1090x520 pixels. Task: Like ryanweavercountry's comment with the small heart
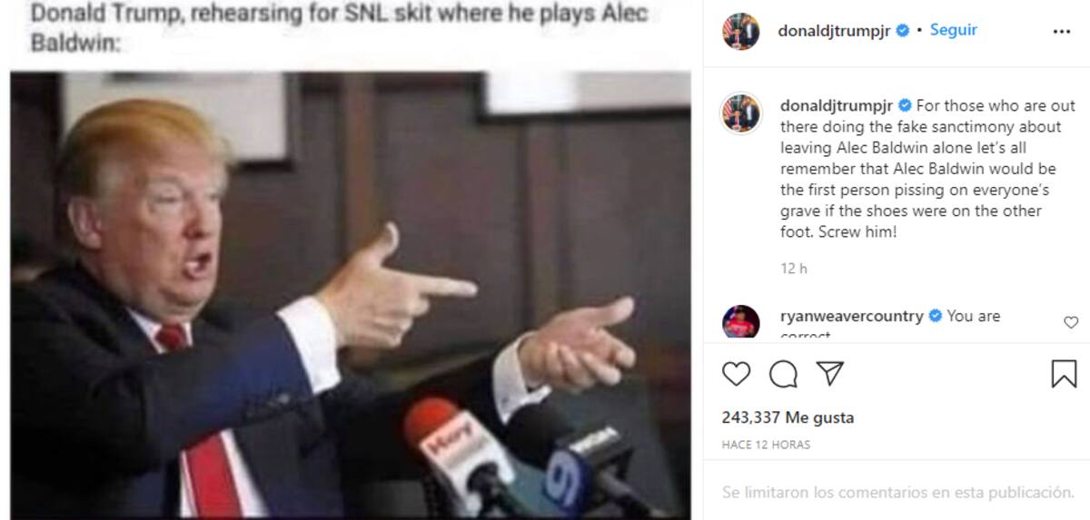pos(1071,322)
